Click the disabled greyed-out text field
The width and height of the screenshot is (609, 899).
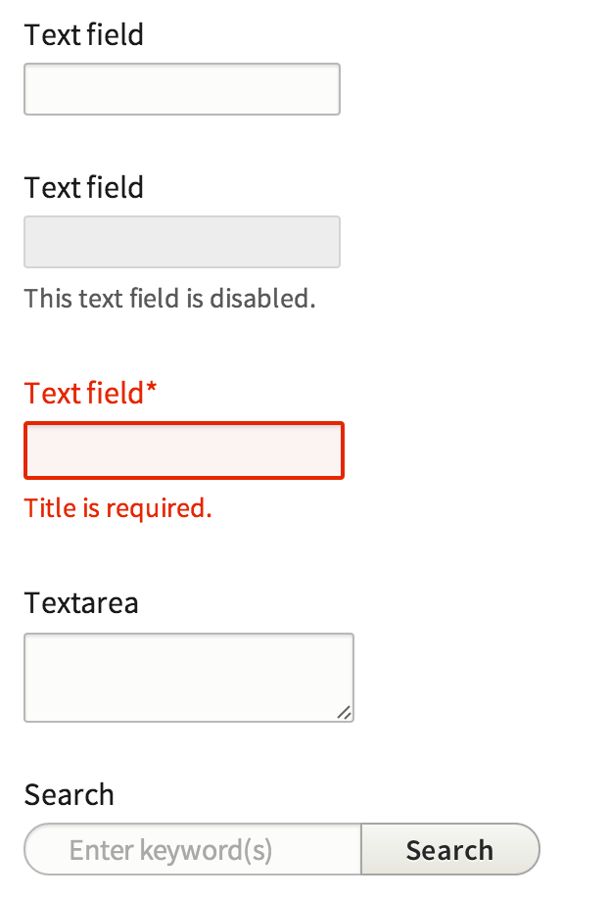click(x=181, y=241)
